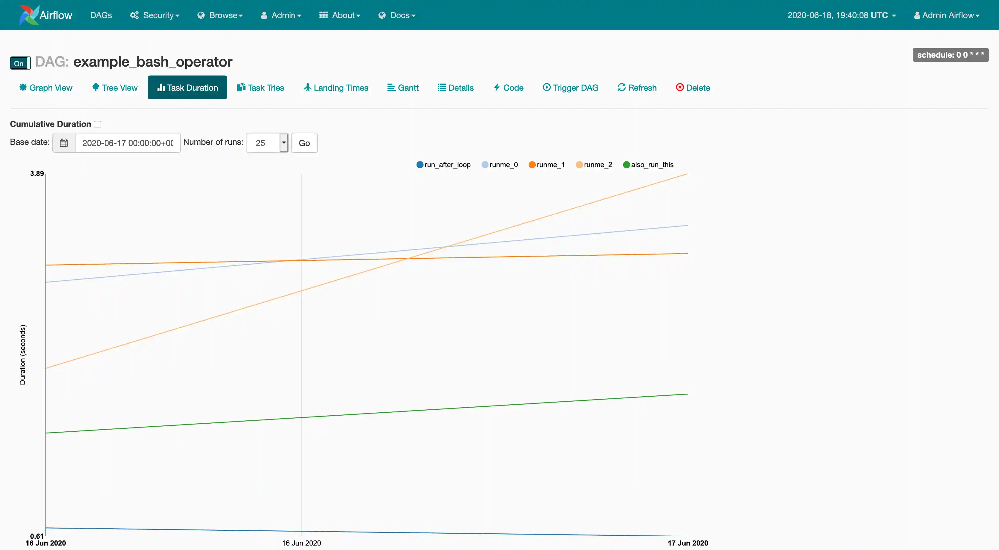The image size is (999, 550).
Task: Open the Number of runs dropdown
Action: 267,143
